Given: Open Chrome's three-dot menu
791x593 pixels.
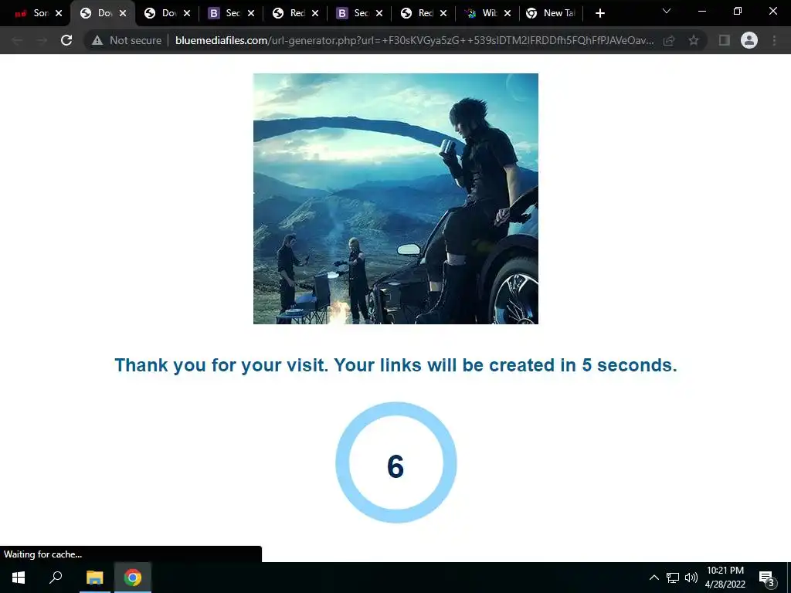Looking at the screenshot, I should pyautogui.click(x=774, y=40).
